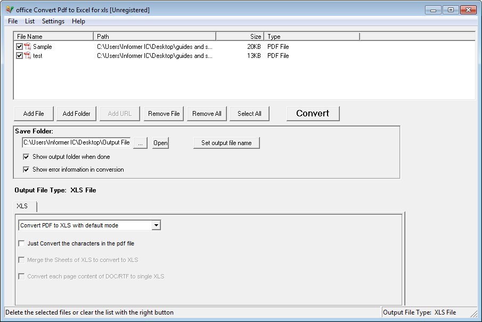This screenshot has width=482, height=322.
Task: Click the Add Folder button
Action: (76, 114)
